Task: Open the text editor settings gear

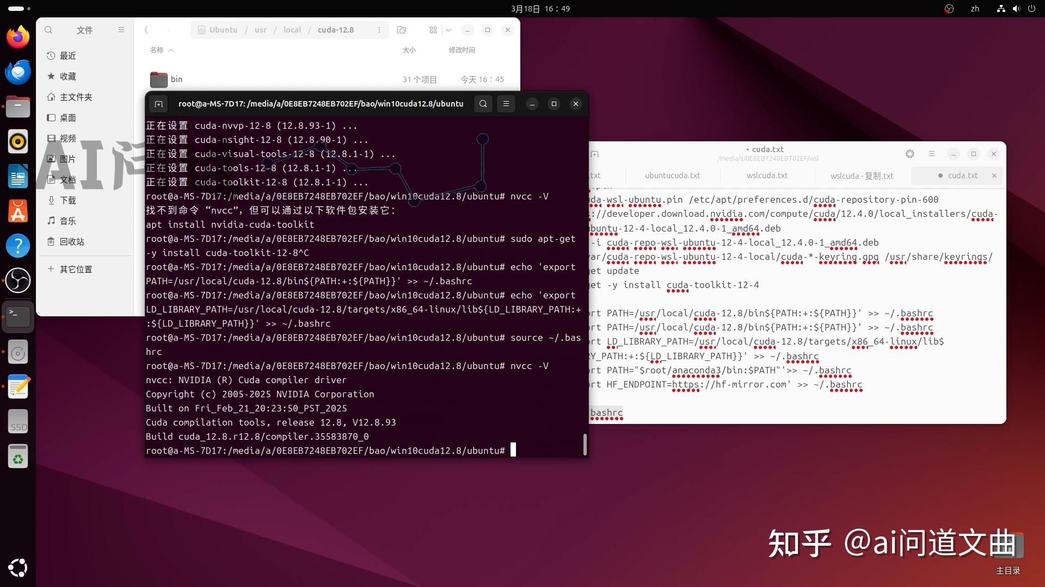Action: pos(909,154)
